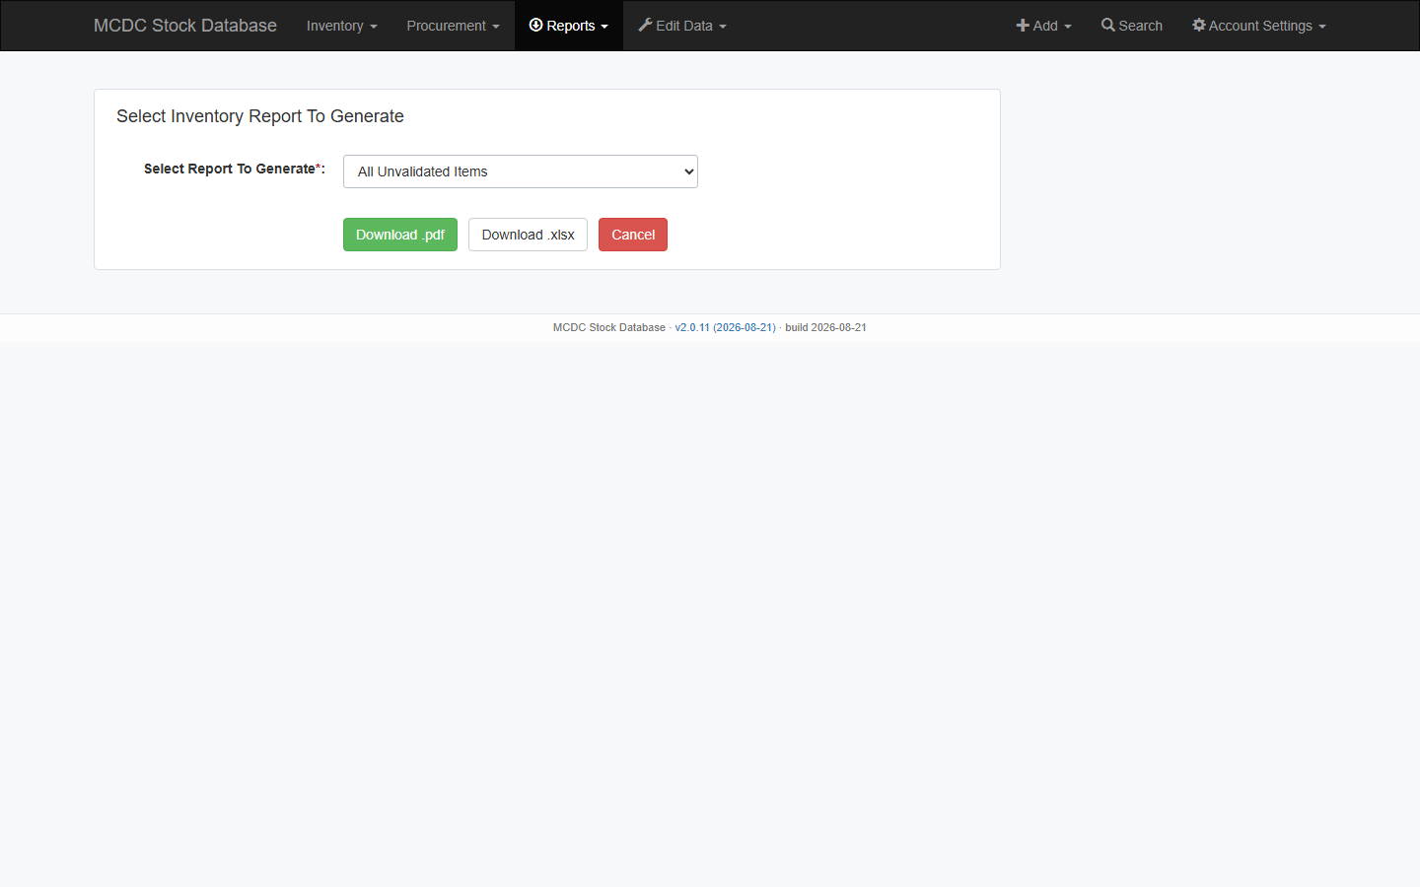Click the MCDC Stock Database brand link
The image size is (1420, 887).
pyautogui.click(x=185, y=26)
